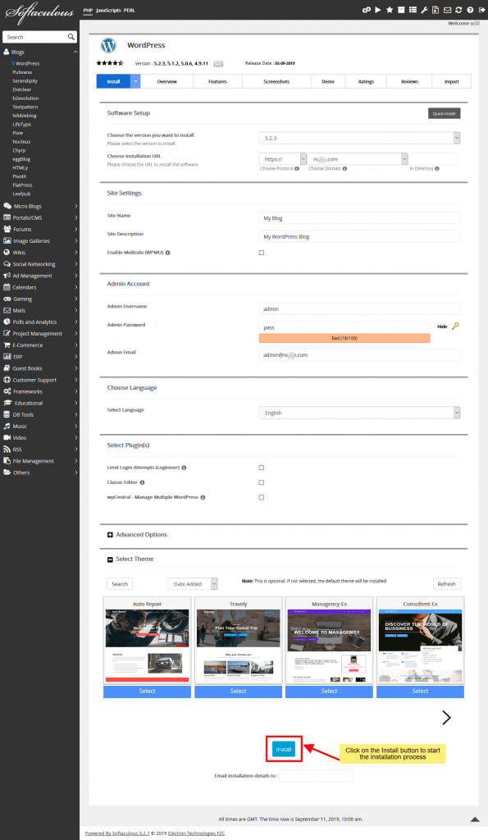Screen dimensions: 488x840
Task: Open backups zip-file icon in top bar
Action: pos(436,10)
